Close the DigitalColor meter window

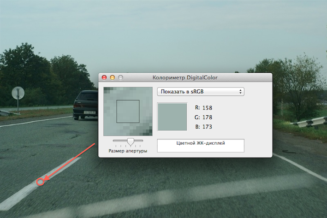point(104,77)
